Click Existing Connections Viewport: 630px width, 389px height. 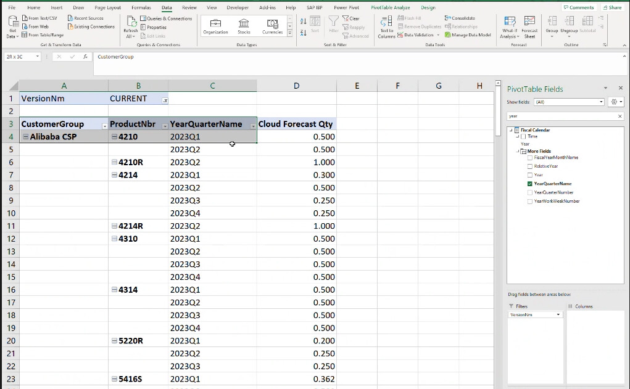click(x=91, y=27)
